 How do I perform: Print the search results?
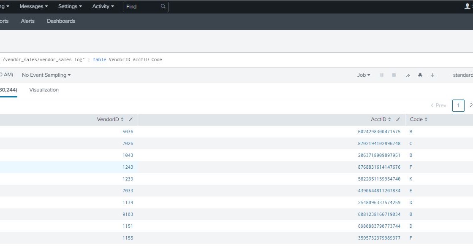coord(420,75)
